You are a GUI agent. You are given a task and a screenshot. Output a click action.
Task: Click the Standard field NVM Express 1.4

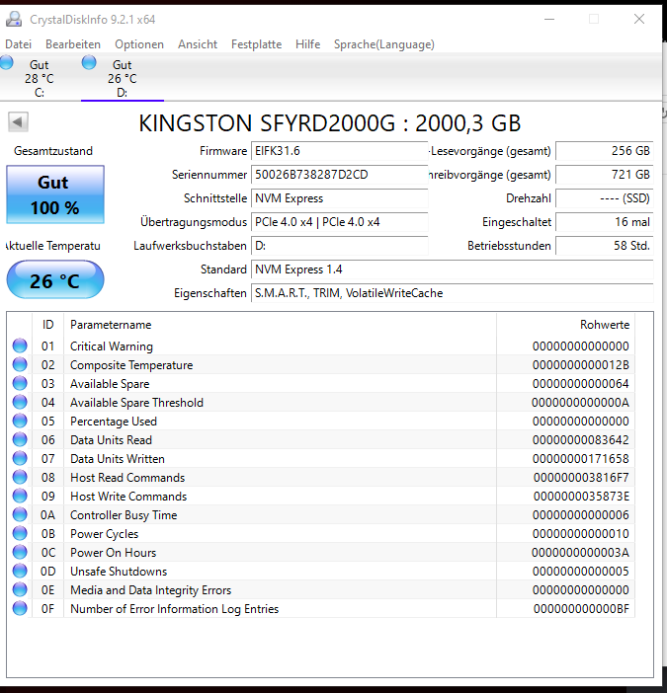click(x=452, y=269)
